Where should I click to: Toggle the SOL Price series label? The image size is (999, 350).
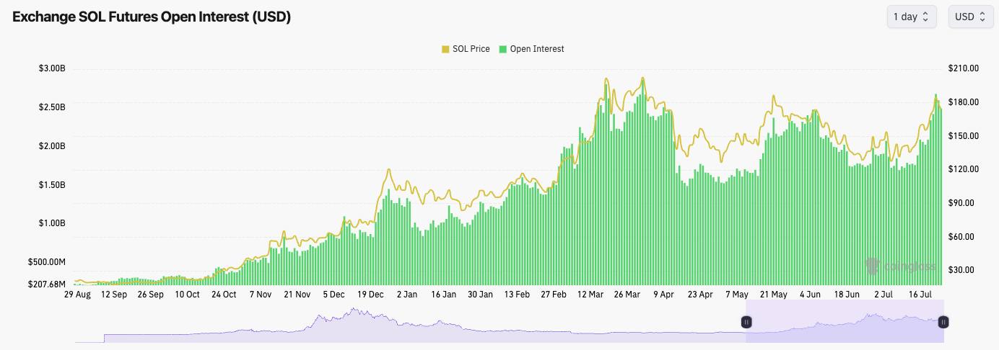[x=471, y=49]
